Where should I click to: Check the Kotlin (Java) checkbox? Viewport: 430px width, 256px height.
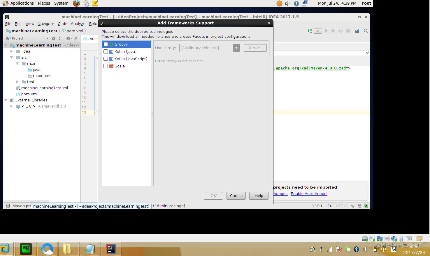[106, 51]
